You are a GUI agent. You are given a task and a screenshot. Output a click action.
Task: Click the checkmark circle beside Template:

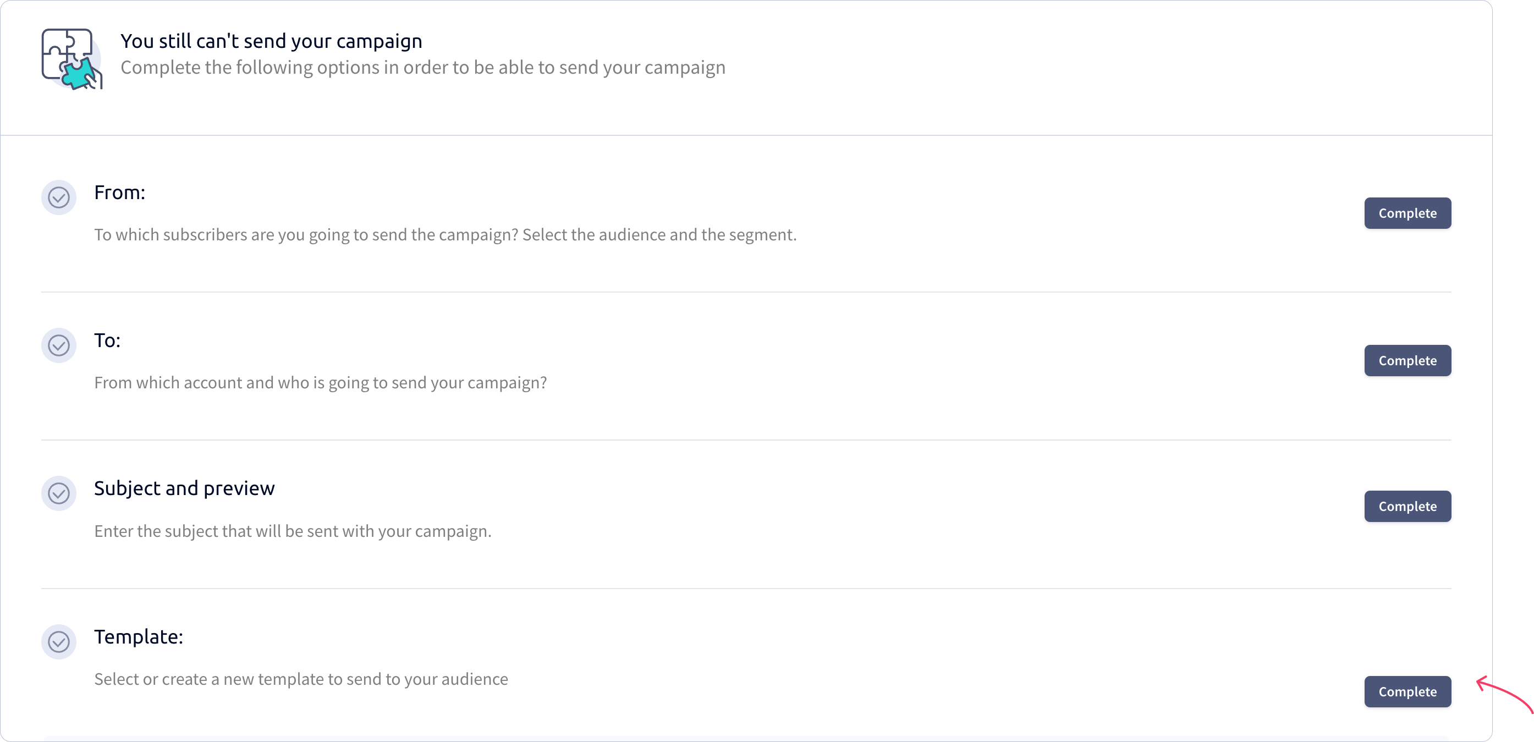coord(58,641)
